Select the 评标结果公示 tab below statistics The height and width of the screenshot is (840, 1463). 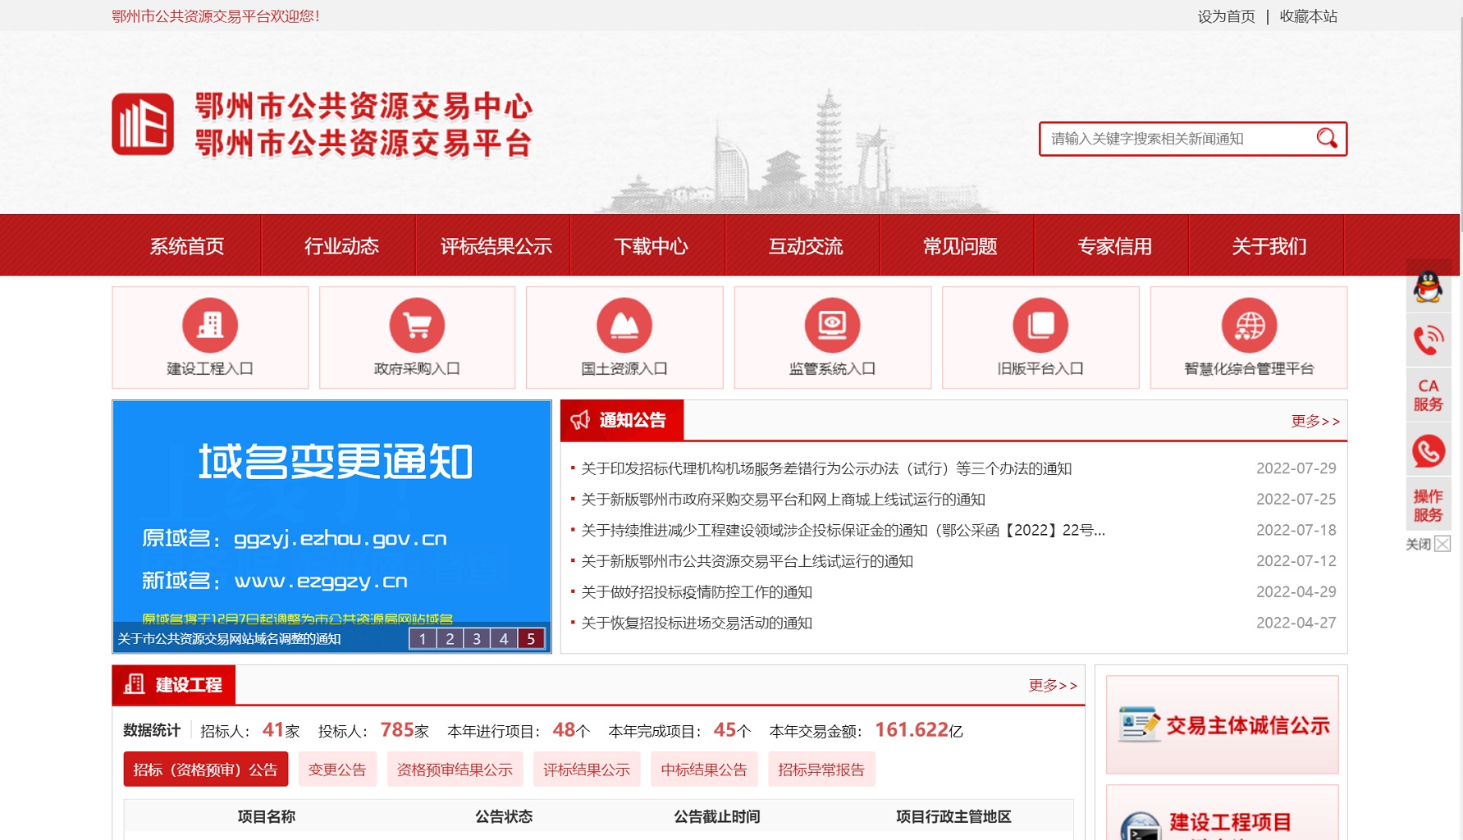coord(587,769)
